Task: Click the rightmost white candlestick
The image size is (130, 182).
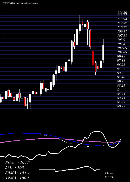Action: click(x=103, y=53)
